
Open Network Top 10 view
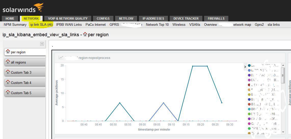click(157, 24)
